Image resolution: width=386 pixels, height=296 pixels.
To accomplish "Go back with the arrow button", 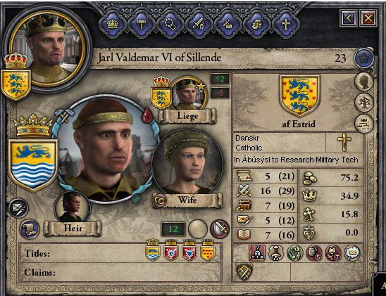I will coord(349,18).
